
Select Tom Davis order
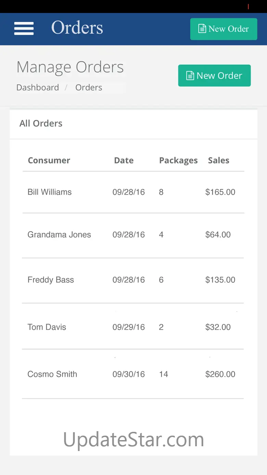[133, 327]
